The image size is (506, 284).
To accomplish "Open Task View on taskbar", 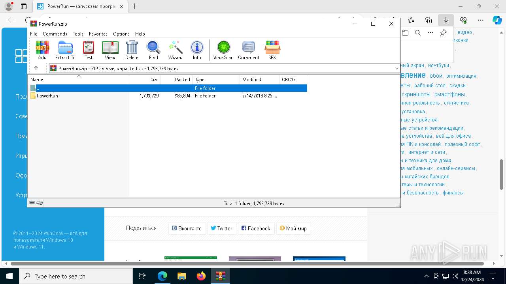I will [142, 276].
